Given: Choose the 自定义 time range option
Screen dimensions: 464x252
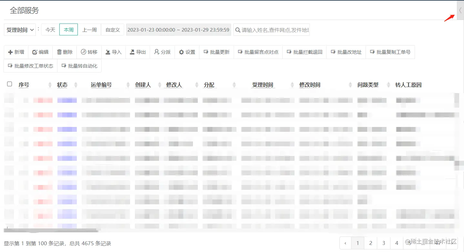Looking at the screenshot, I should (x=113, y=30).
